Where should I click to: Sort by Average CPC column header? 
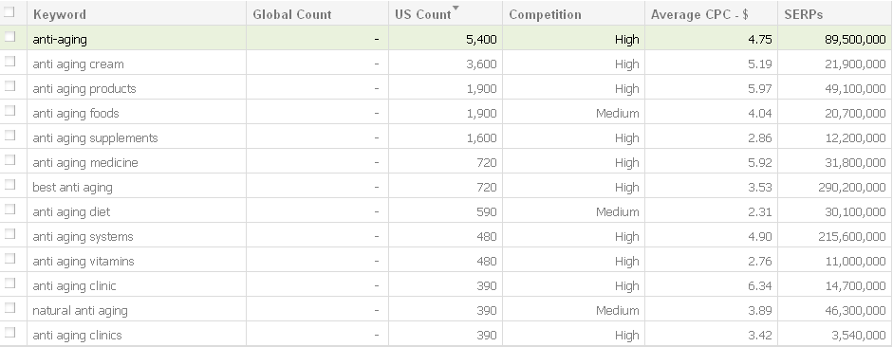[699, 15]
